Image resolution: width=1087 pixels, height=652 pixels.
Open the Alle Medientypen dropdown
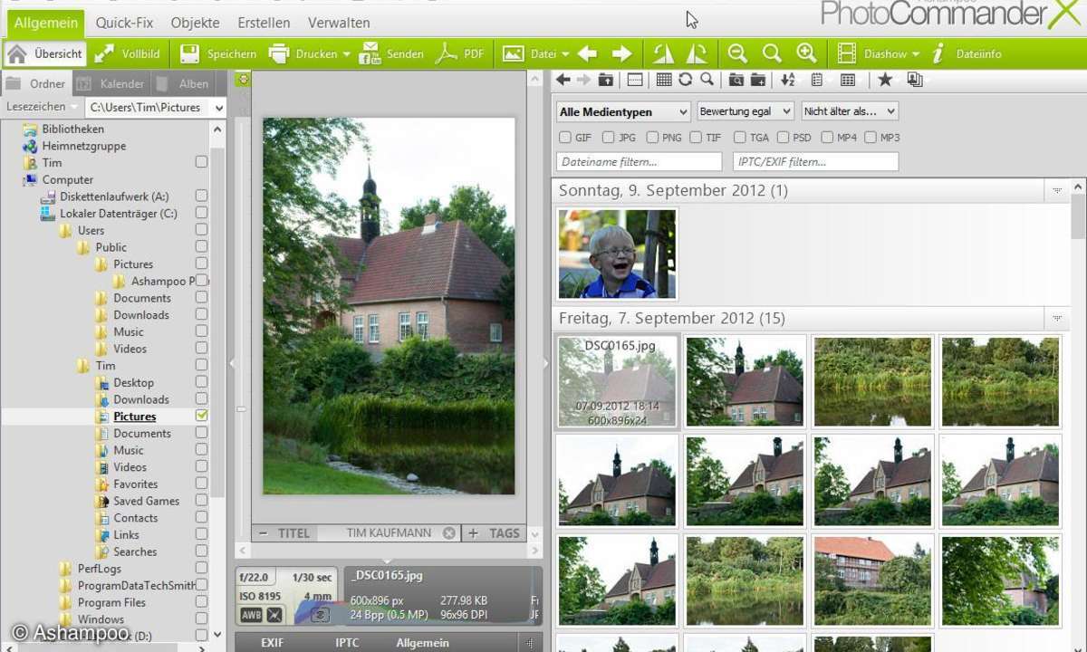pos(623,111)
